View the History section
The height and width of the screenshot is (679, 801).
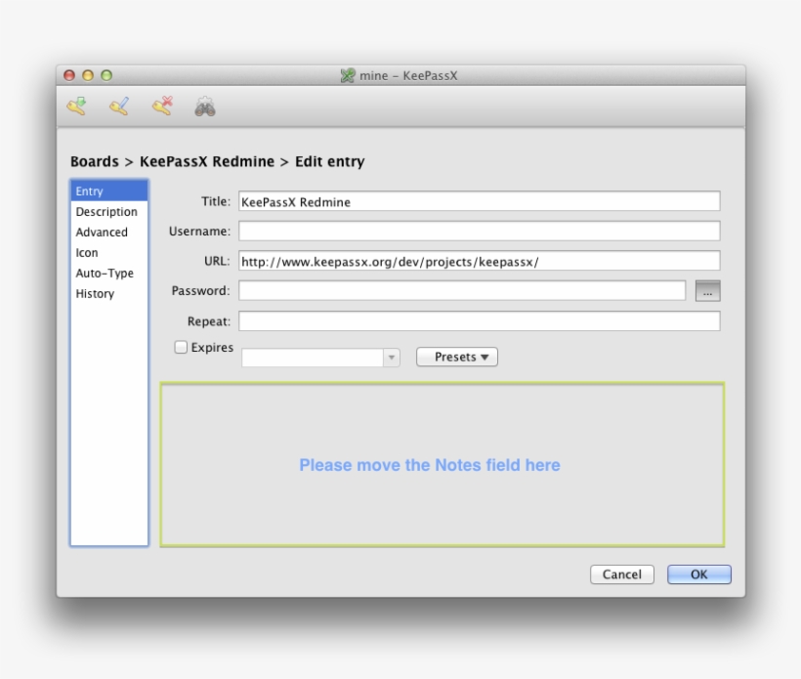tap(109, 294)
